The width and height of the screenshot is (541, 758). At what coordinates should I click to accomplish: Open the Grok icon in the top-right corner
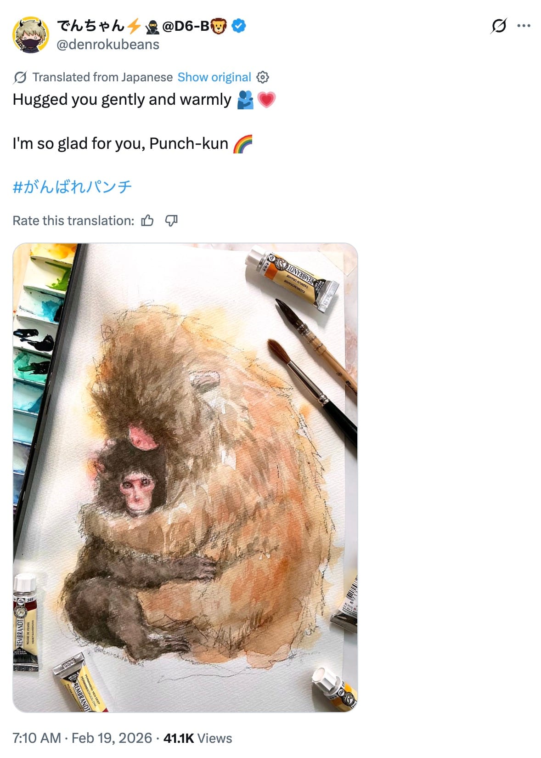tap(498, 26)
